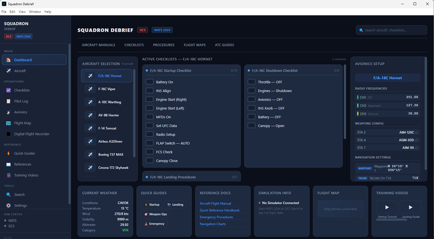The height and width of the screenshot is (239, 434).
Task: Play the Startup Tutorial video
Action: [387, 207]
